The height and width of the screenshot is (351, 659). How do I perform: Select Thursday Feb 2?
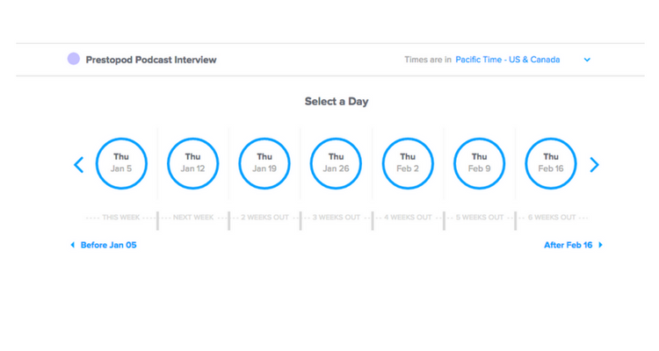(408, 164)
